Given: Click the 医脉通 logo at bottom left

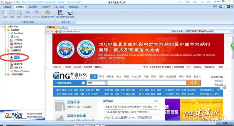Looking at the screenshot, I should click(x=16, y=116).
